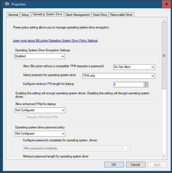This screenshot has width=172, height=173.
Task: Open the Allow enhanced PINs for startup dropdown
Action: click(40, 110)
